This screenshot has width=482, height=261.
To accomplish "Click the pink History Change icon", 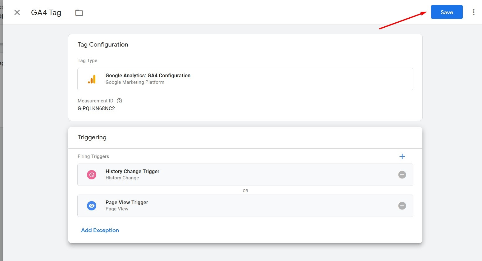I will [92, 175].
